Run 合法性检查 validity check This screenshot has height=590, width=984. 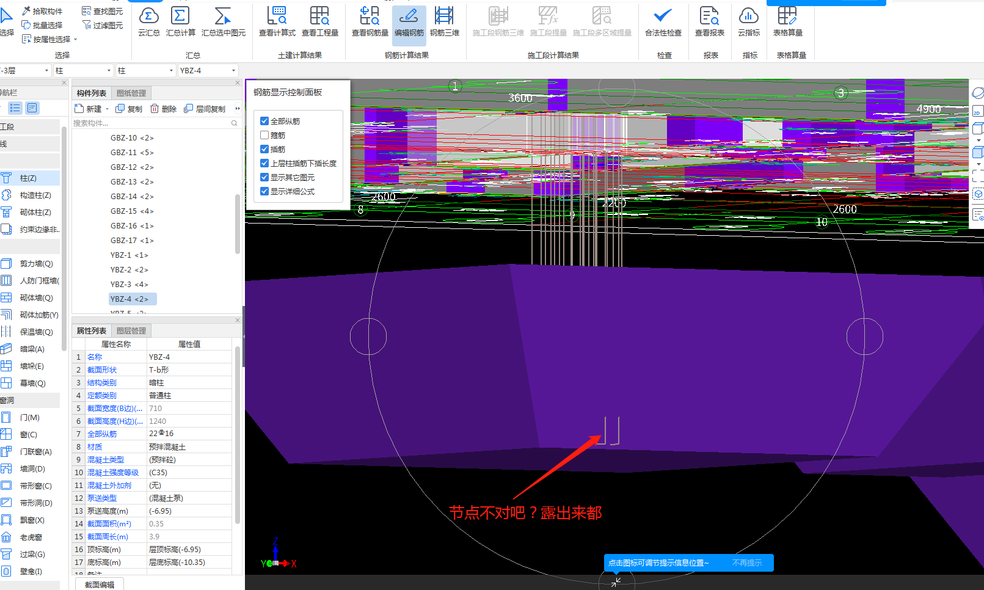(x=663, y=22)
